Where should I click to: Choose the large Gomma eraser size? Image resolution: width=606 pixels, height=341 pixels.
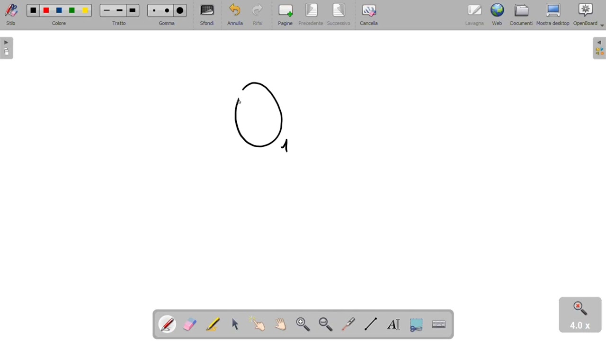coord(180,10)
